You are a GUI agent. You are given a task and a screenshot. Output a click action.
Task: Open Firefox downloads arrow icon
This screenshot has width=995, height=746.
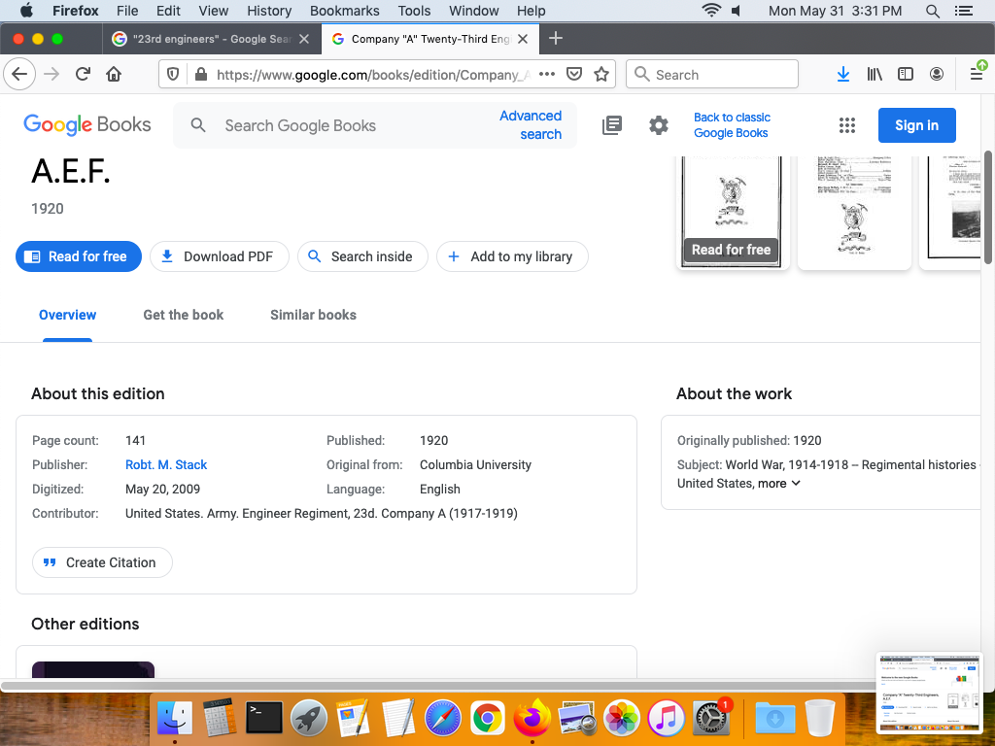[843, 75]
